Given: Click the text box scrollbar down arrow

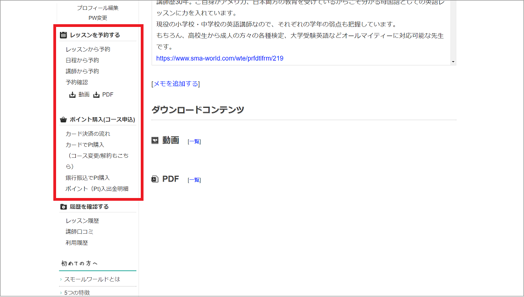Looking at the screenshot, I should point(453,62).
